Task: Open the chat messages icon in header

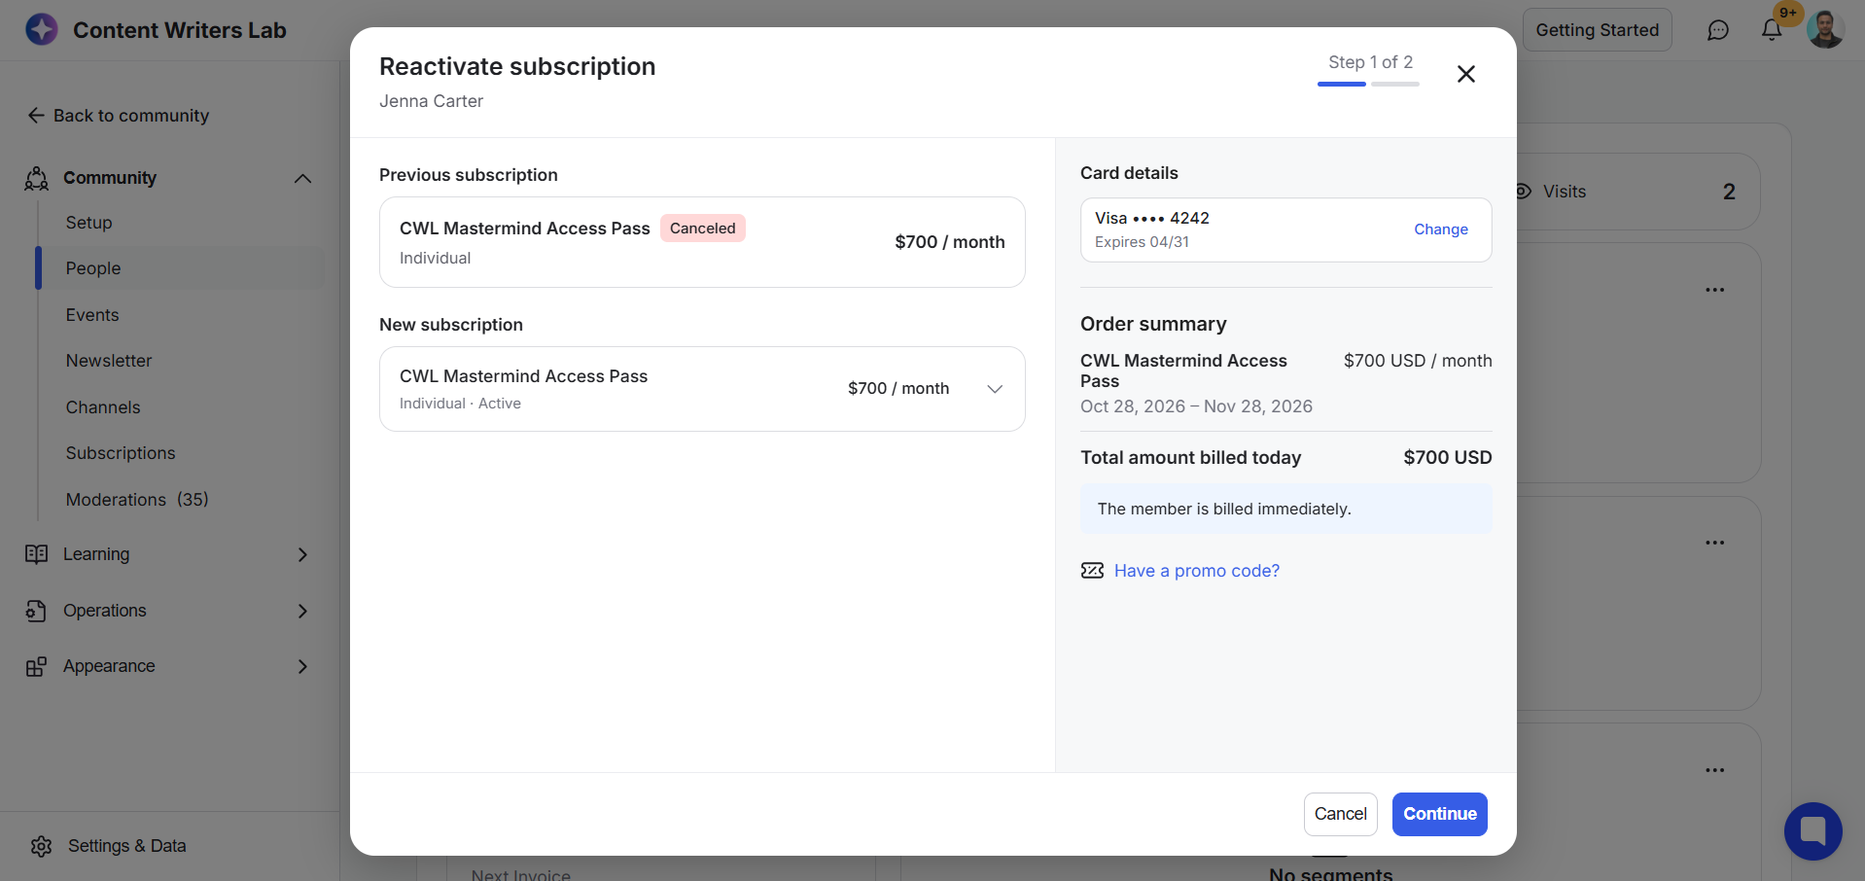Action: pos(1718,30)
